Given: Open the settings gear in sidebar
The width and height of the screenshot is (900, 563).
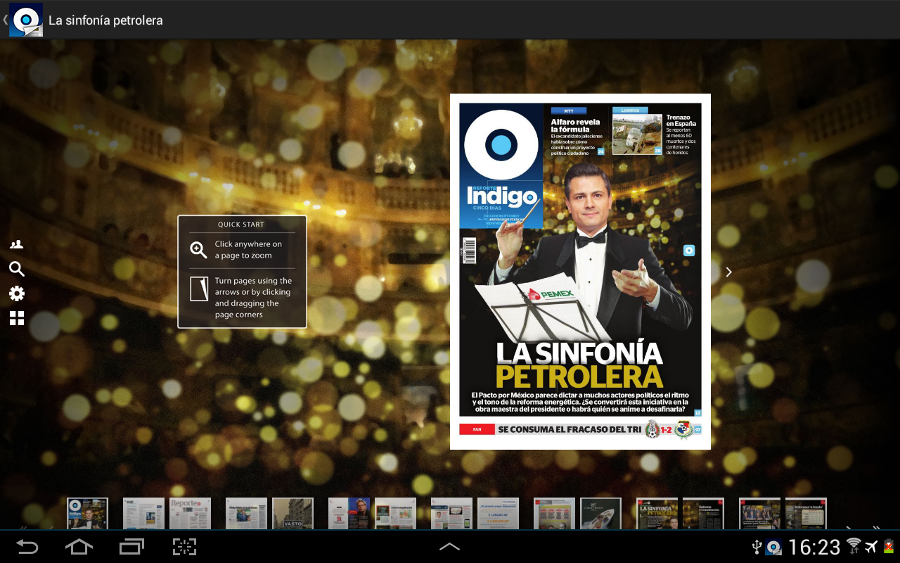Looking at the screenshot, I should pyautogui.click(x=17, y=293).
